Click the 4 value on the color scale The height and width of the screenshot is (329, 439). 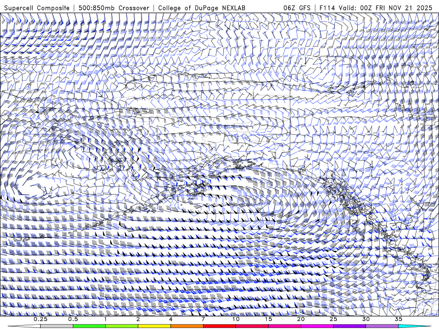pyautogui.click(x=171, y=319)
